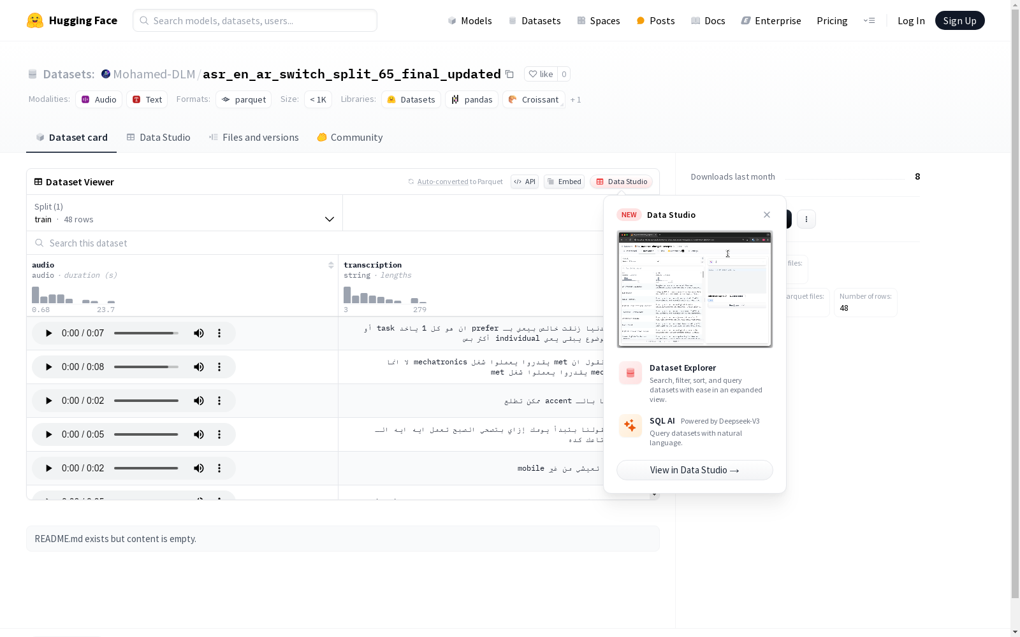The image size is (1020, 637).
Task: Mute the audio in the mobile row
Action: tap(199, 468)
